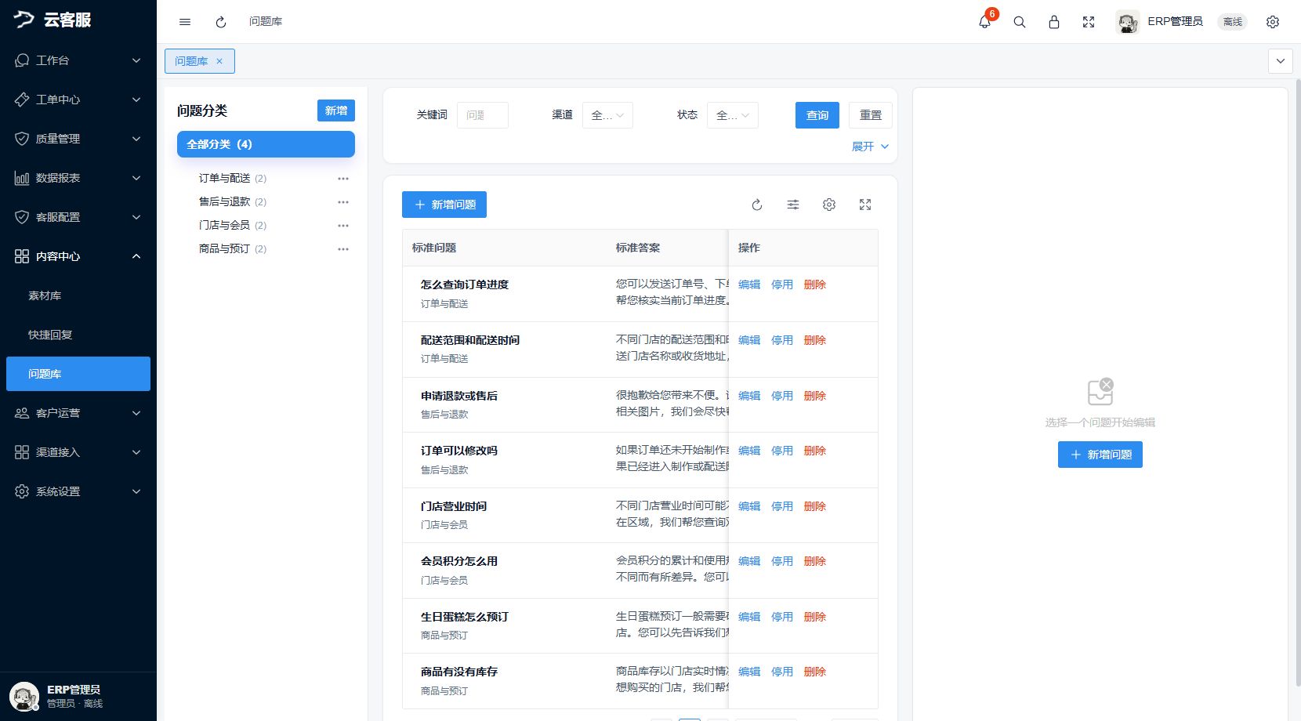Screen dimensions: 1301x721
Task: Collapse the sidebar with the hamburger icon
Action: tap(185, 22)
